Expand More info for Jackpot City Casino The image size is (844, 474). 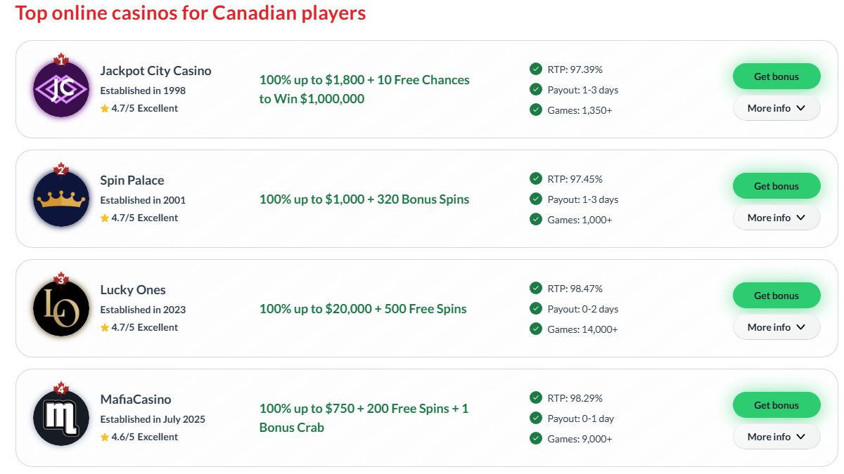[x=776, y=108]
